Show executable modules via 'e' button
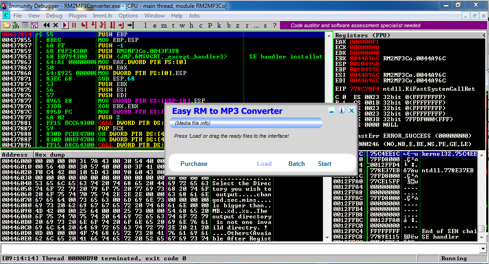The height and width of the screenshot is (264, 489). click(x=155, y=25)
